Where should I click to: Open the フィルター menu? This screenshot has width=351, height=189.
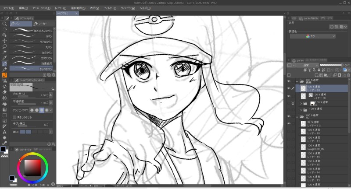[x=110, y=8]
